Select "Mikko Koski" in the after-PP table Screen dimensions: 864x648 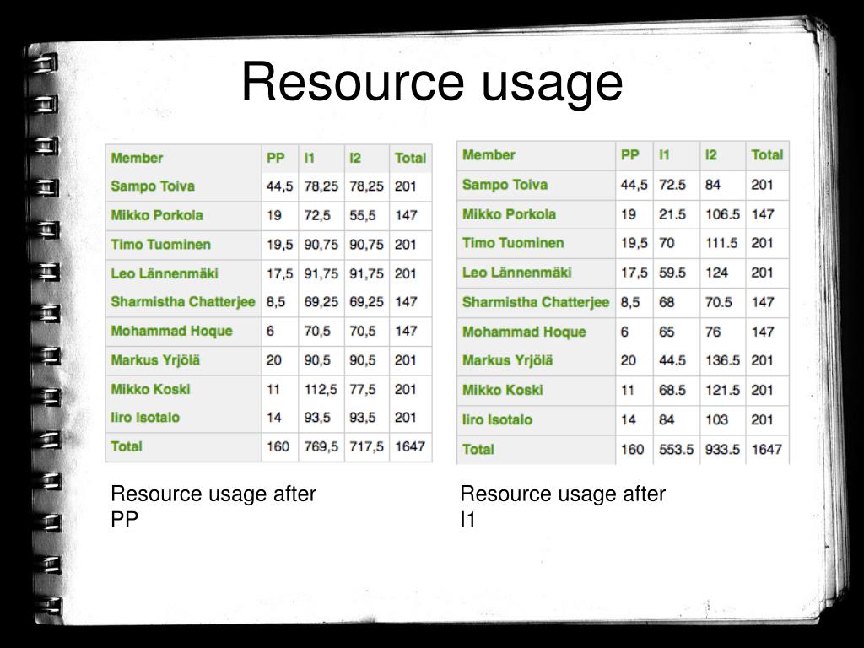coord(150,390)
